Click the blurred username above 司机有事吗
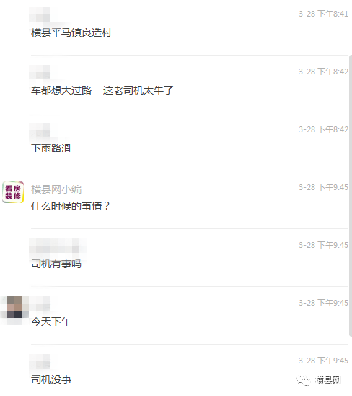Screen dimensions: 352x396 58,246
